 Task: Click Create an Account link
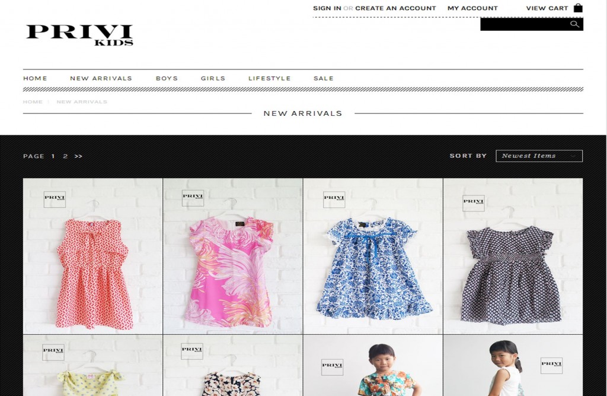(x=395, y=8)
